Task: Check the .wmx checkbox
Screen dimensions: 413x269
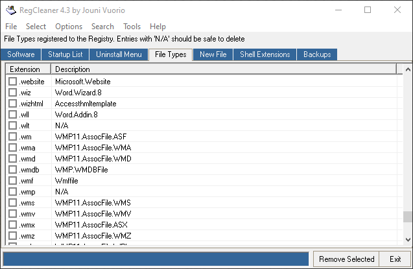Action: [x=13, y=225]
